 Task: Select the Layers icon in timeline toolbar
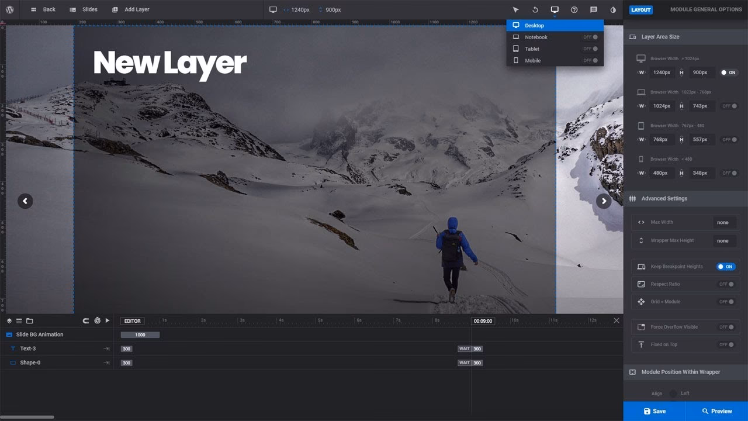pos(9,320)
